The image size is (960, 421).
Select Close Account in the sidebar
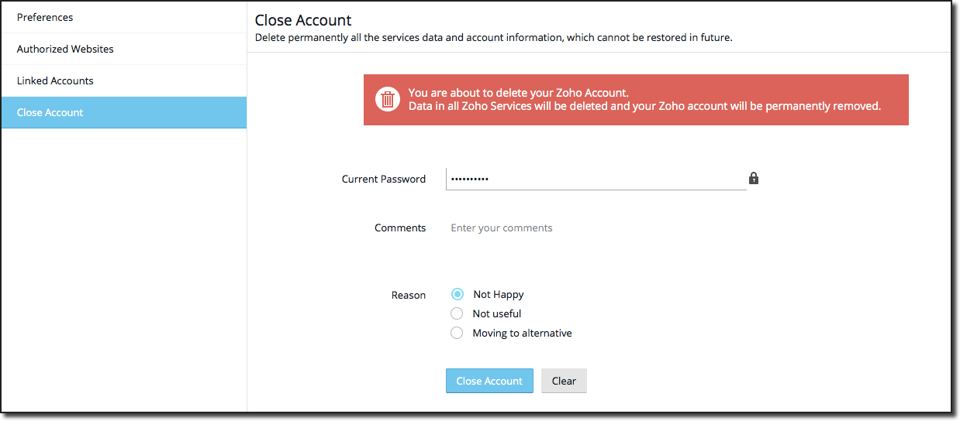[x=50, y=112]
